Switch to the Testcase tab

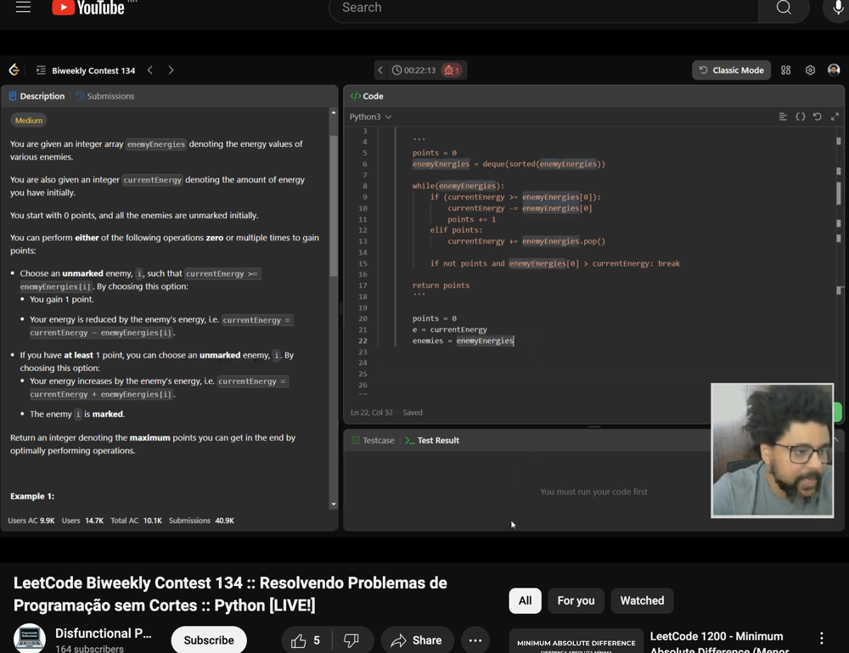[373, 441]
